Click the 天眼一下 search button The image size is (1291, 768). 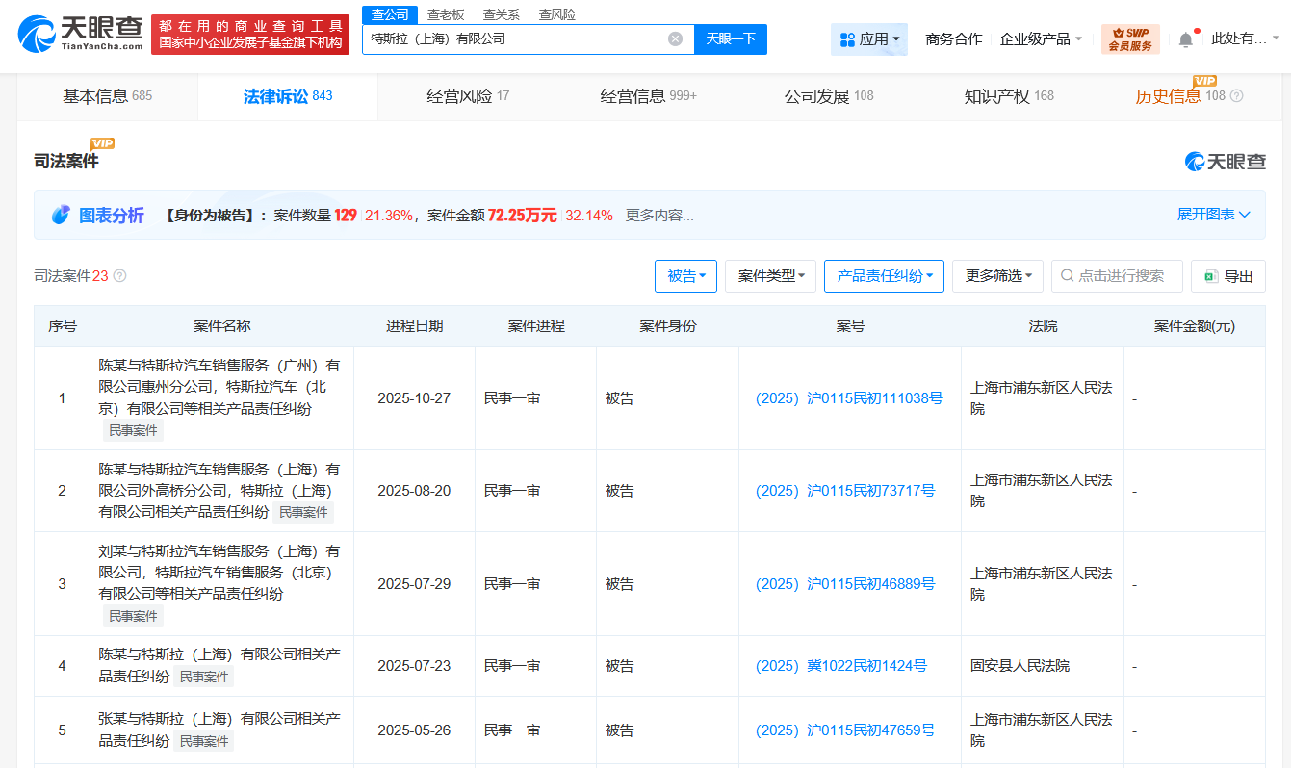click(731, 38)
